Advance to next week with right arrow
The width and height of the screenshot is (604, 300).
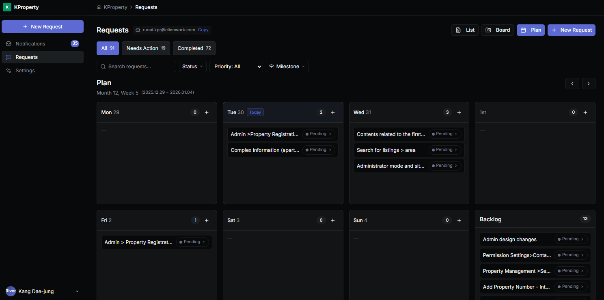(x=589, y=84)
